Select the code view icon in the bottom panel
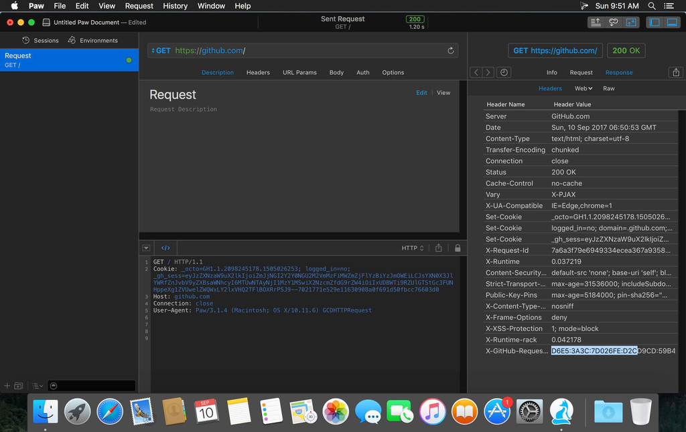Screen dimensions: 686x432 [x=165, y=248]
